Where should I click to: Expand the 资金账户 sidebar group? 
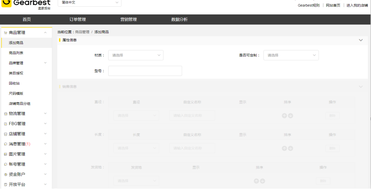pos(45,174)
